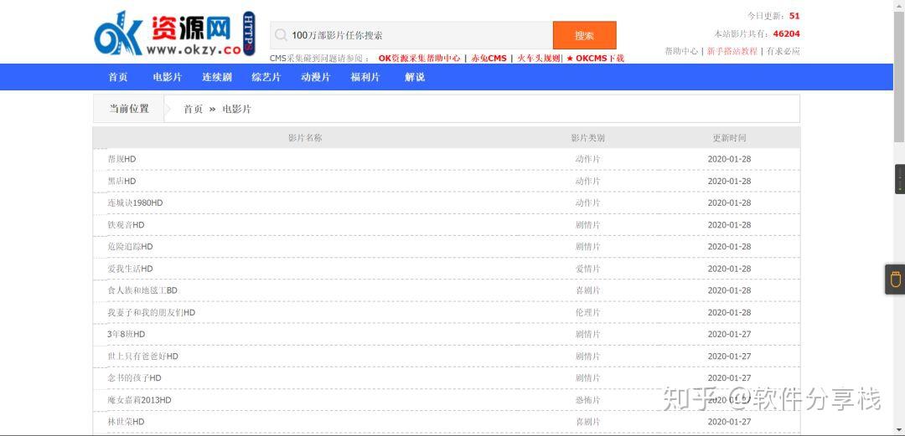
Task: Open the 解说 navigation item
Action: point(415,77)
